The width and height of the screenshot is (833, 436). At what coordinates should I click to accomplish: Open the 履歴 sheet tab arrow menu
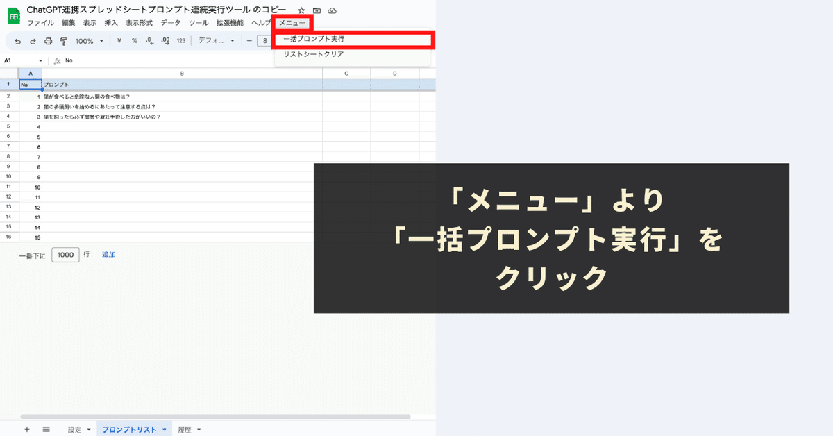point(199,430)
